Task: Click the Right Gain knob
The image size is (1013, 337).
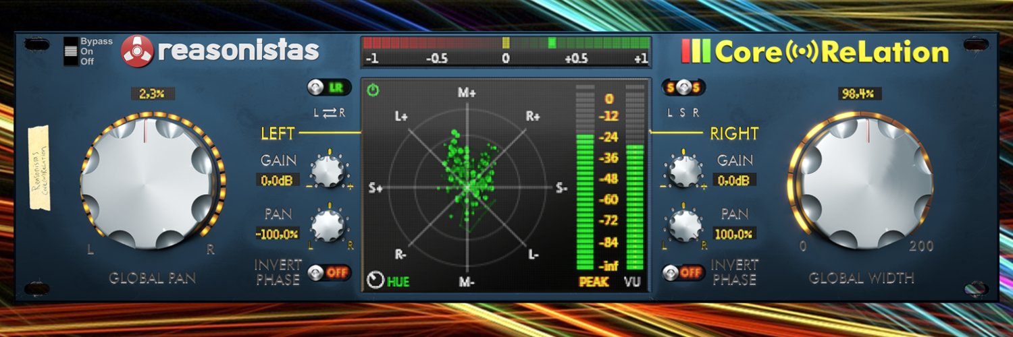Action: click(x=685, y=171)
